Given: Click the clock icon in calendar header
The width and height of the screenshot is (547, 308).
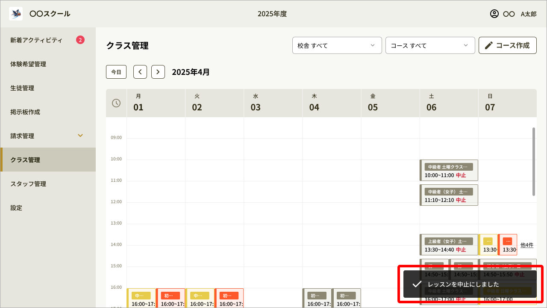Looking at the screenshot, I should tap(116, 103).
